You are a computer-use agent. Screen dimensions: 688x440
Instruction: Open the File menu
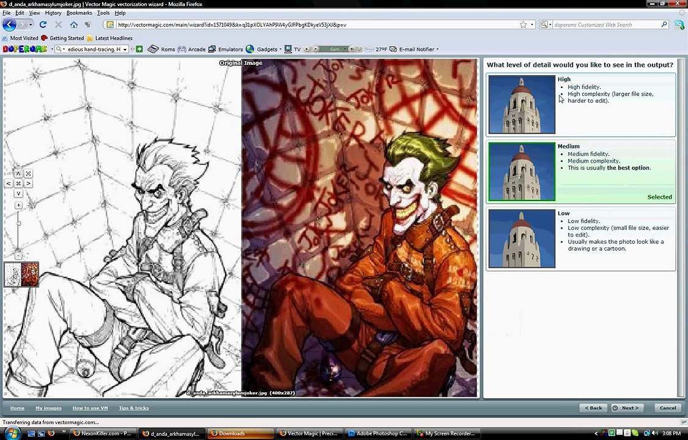point(6,13)
